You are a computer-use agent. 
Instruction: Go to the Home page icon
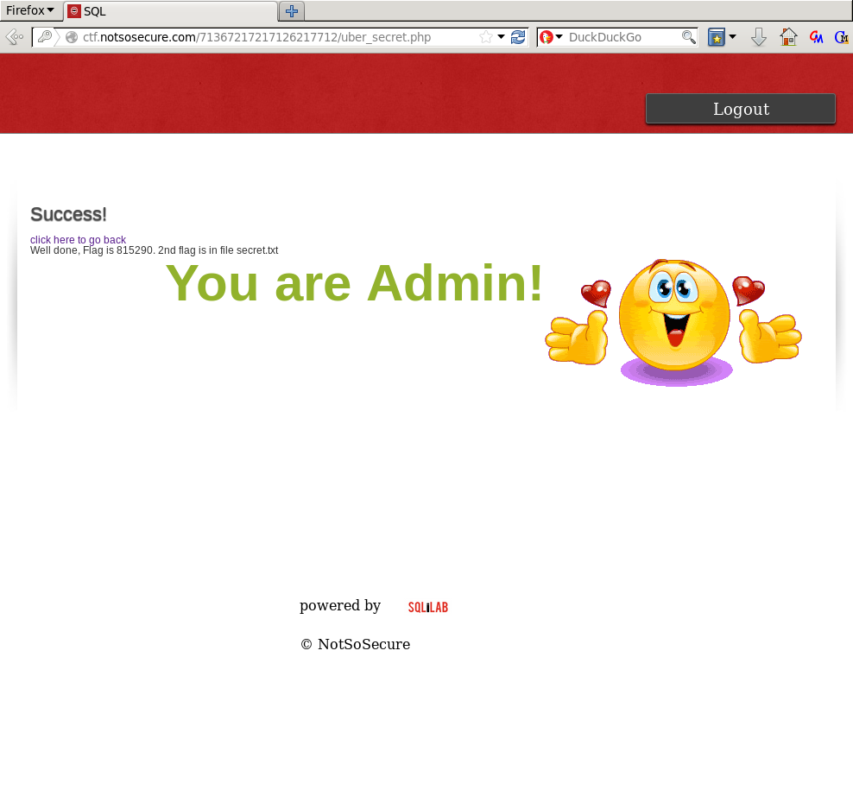788,37
